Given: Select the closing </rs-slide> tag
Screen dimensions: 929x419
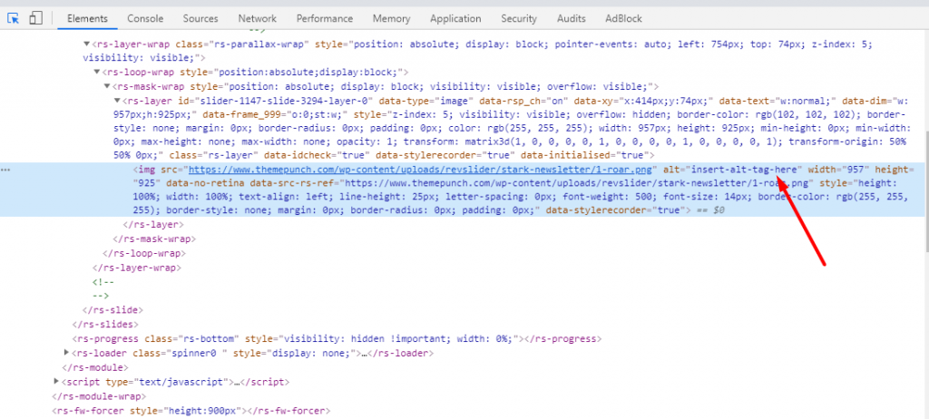Looking at the screenshot, I should coord(112,310).
